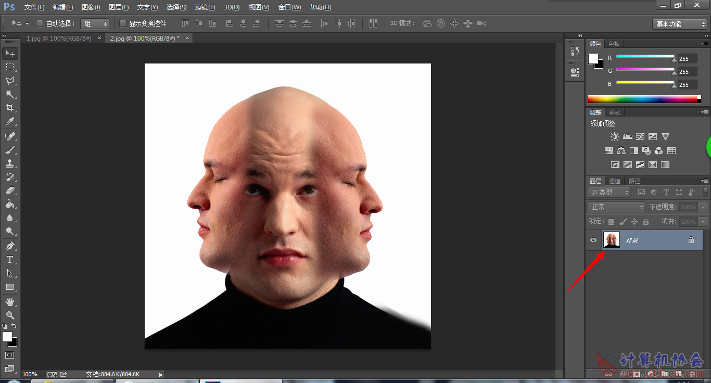Select the Eraser tool
The width and height of the screenshot is (711, 383).
(x=10, y=190)
